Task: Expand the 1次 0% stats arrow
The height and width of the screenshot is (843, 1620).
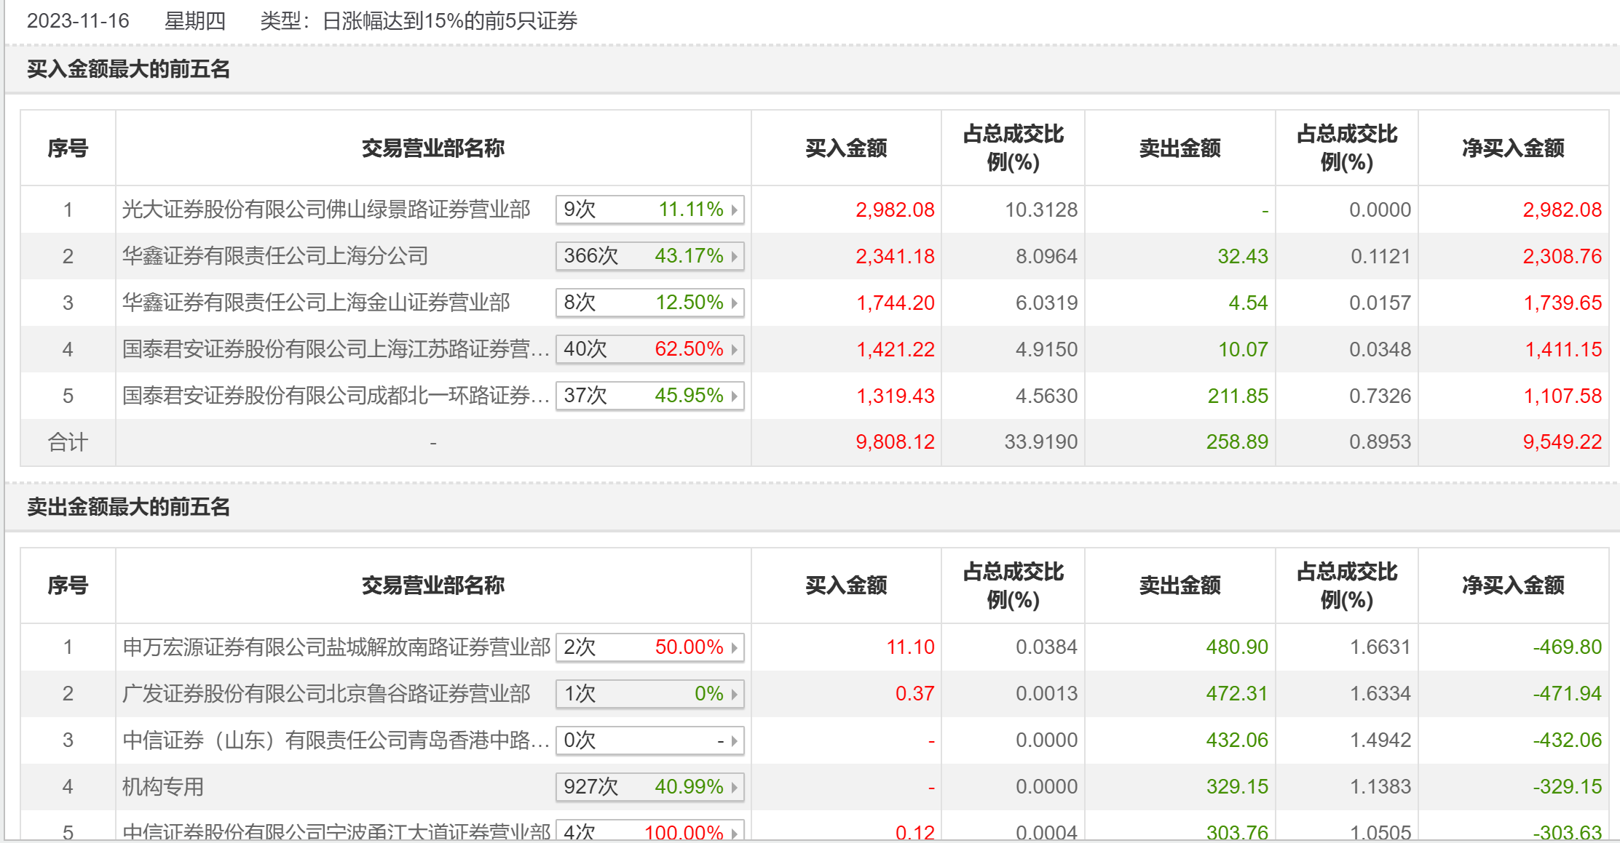Action: [x=734, y=694]
